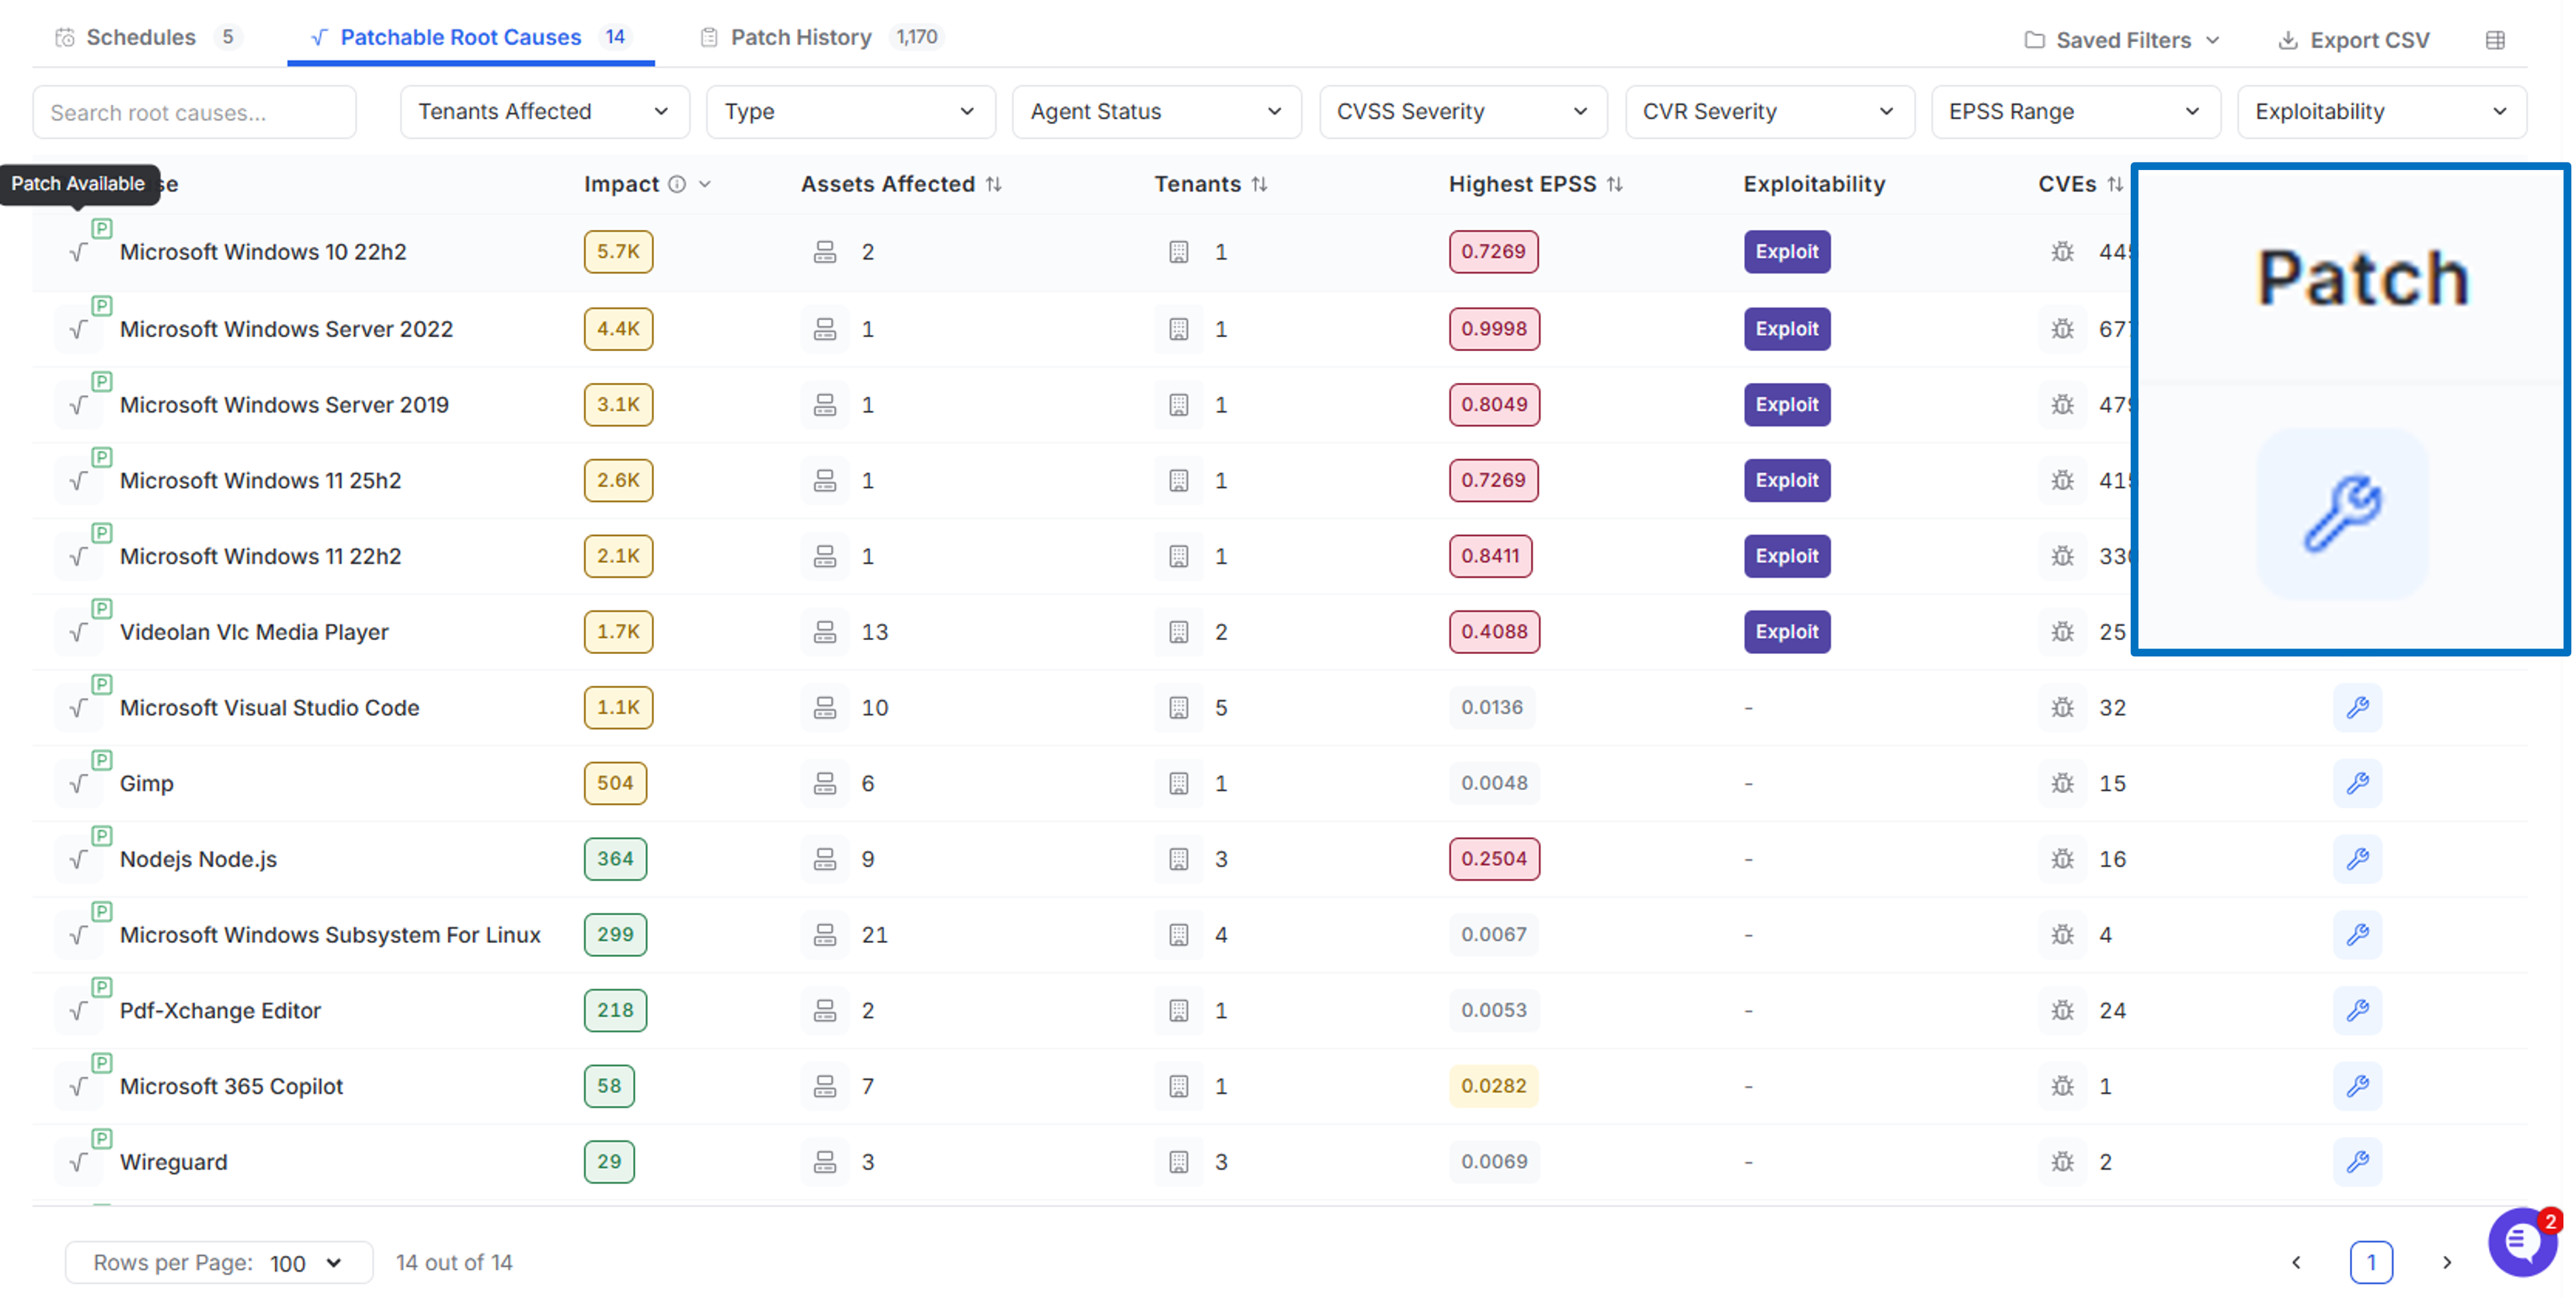Change Rows per Page dropdown
The height and width of the screenshot is (1298, 2572).
(x=220, y=1262)
